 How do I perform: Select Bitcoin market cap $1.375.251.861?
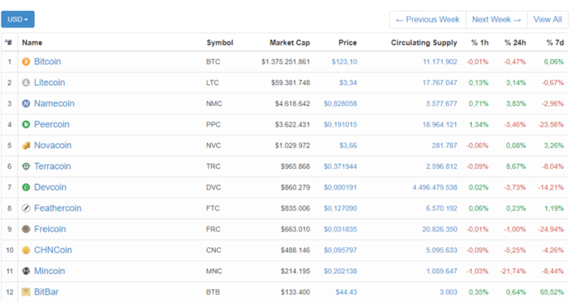(x=286, y=62)
